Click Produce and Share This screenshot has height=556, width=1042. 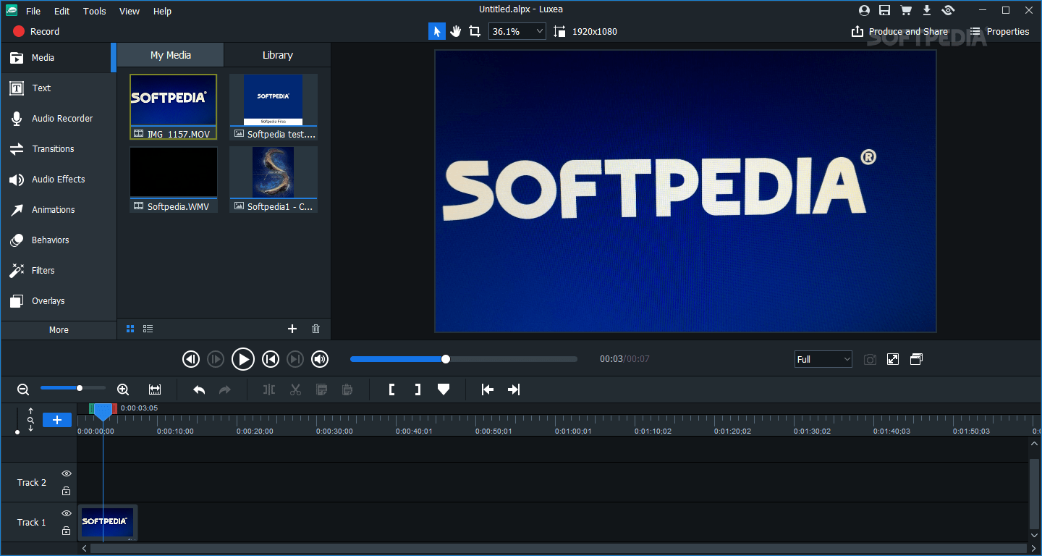pyautogui.click(x=899, y=31)
